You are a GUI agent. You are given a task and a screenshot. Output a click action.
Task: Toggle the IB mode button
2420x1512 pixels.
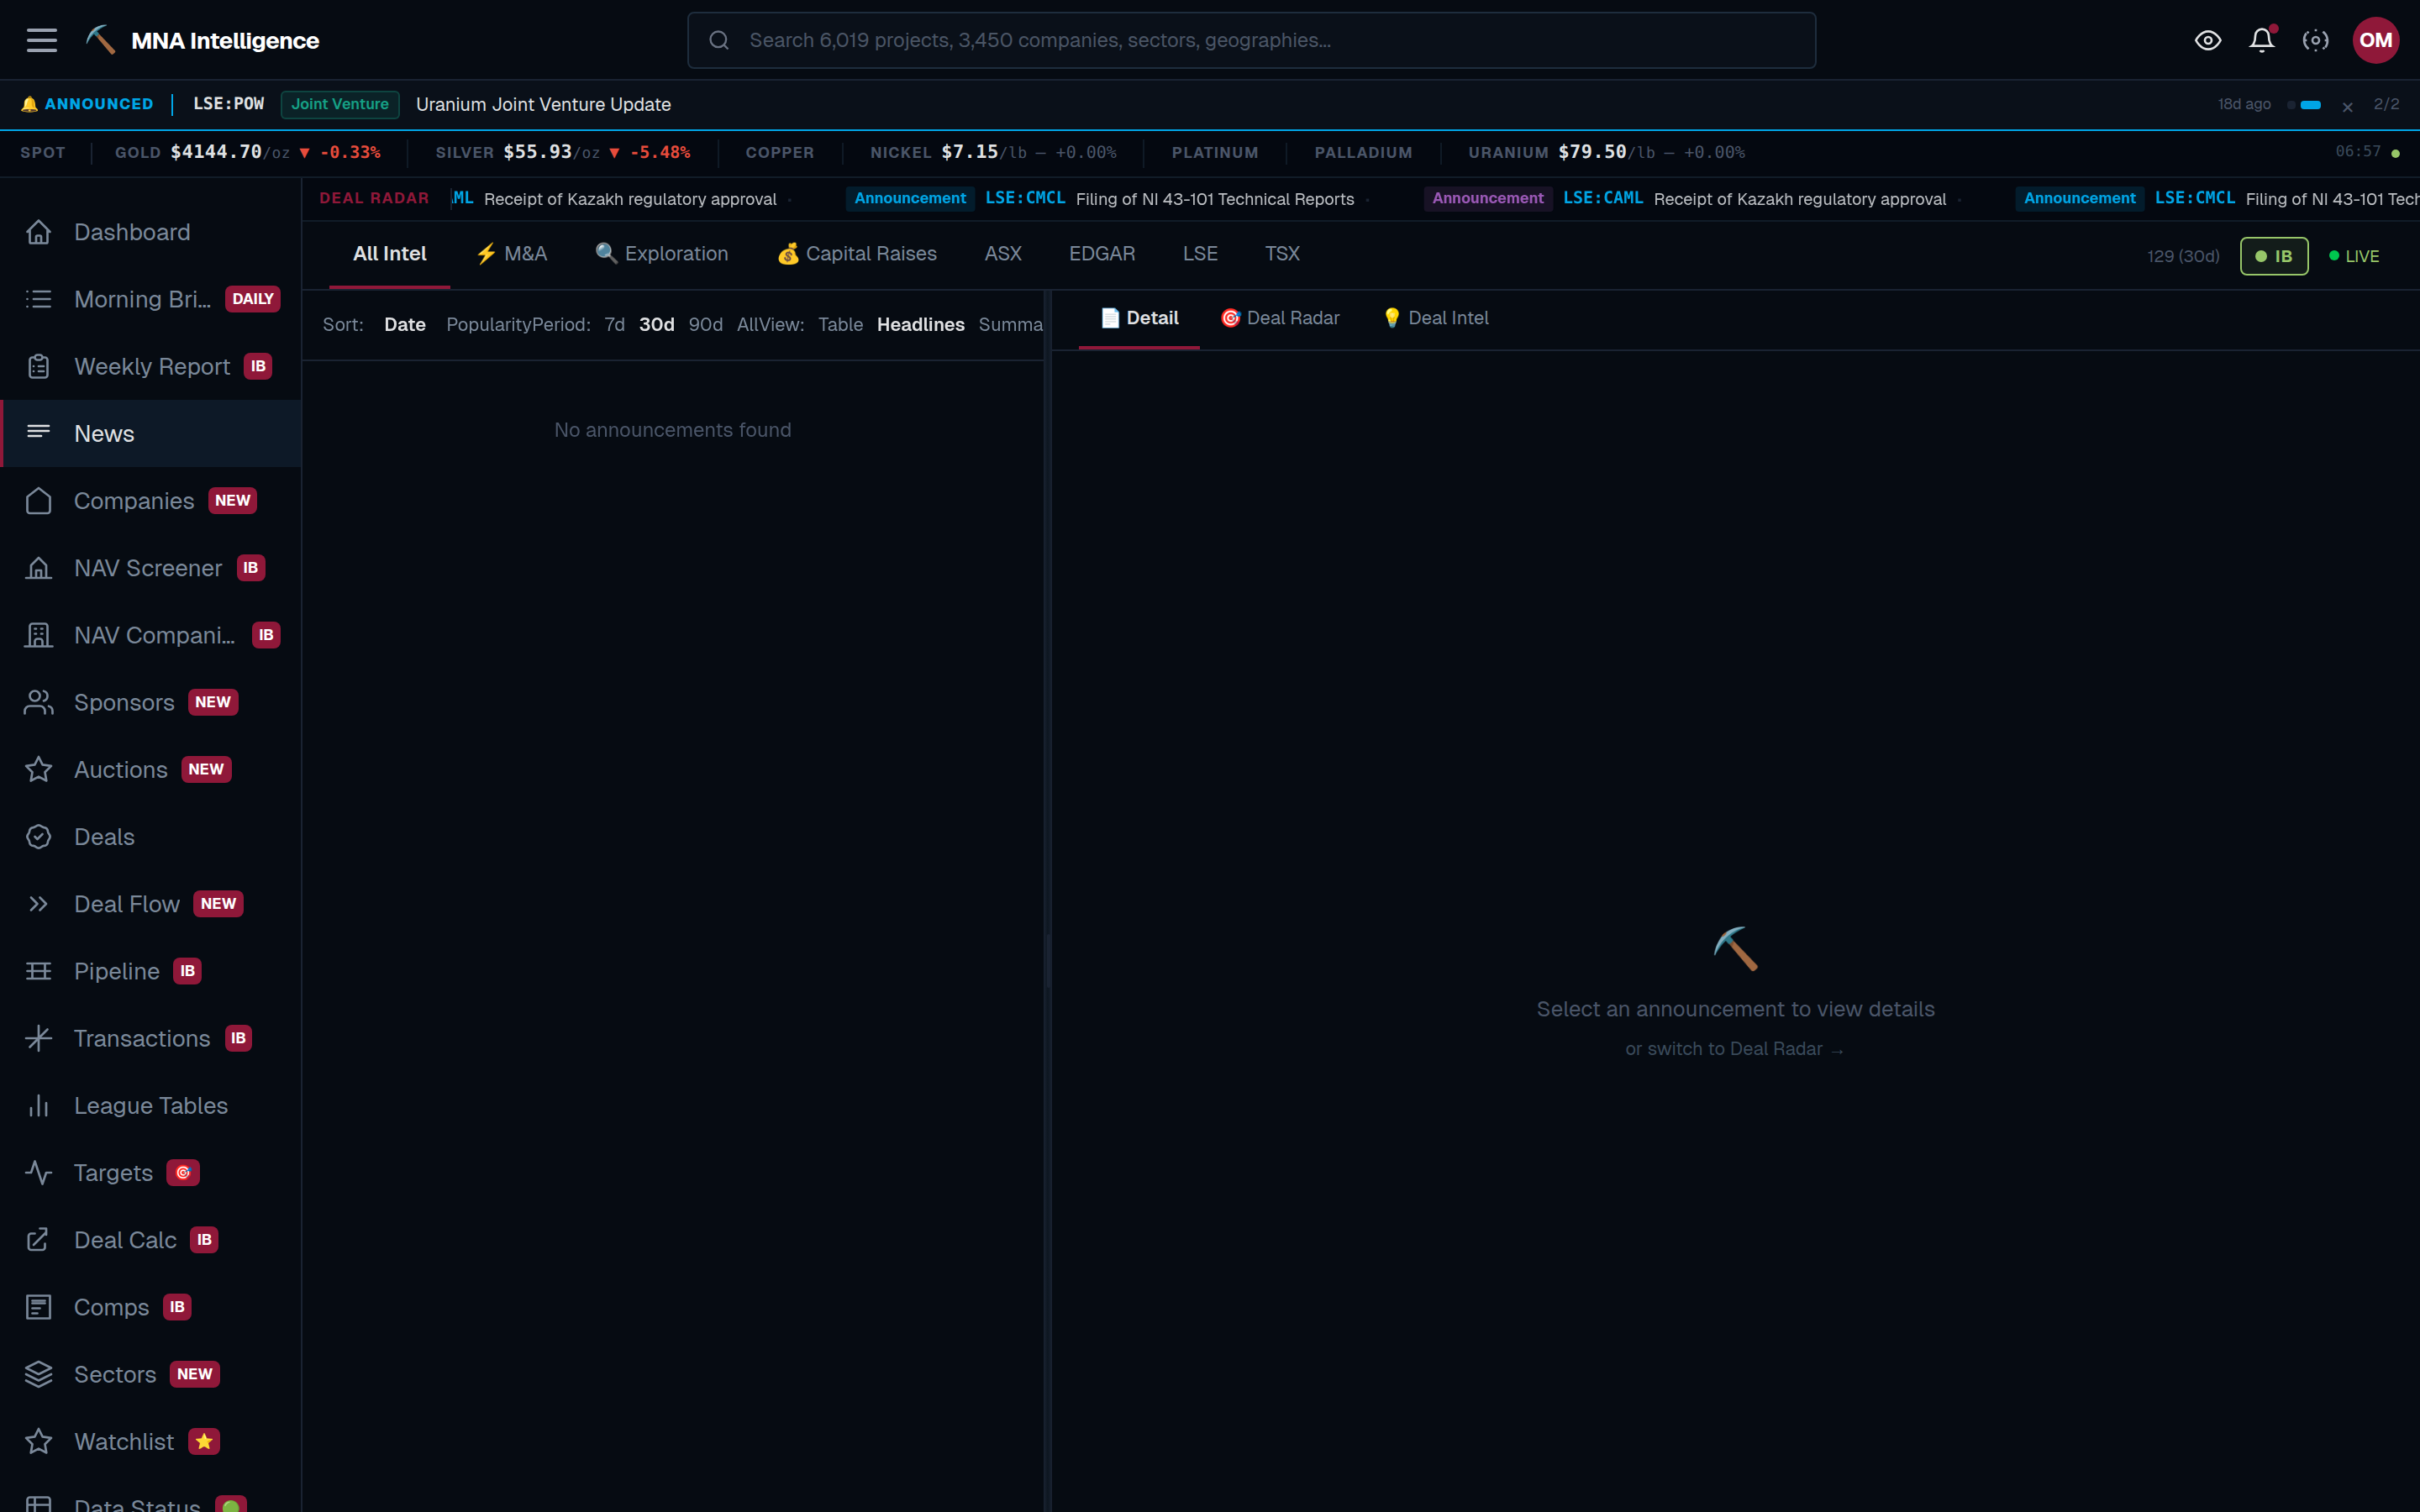tap(2273, 256)
